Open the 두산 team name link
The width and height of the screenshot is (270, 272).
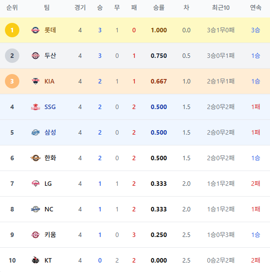(x=50, y=56)
